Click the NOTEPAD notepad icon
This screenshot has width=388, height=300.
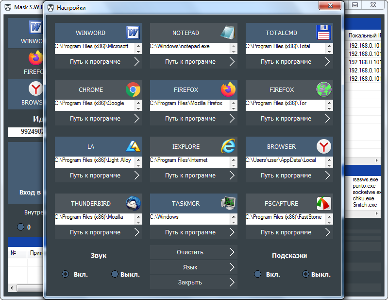pos(228,33)
